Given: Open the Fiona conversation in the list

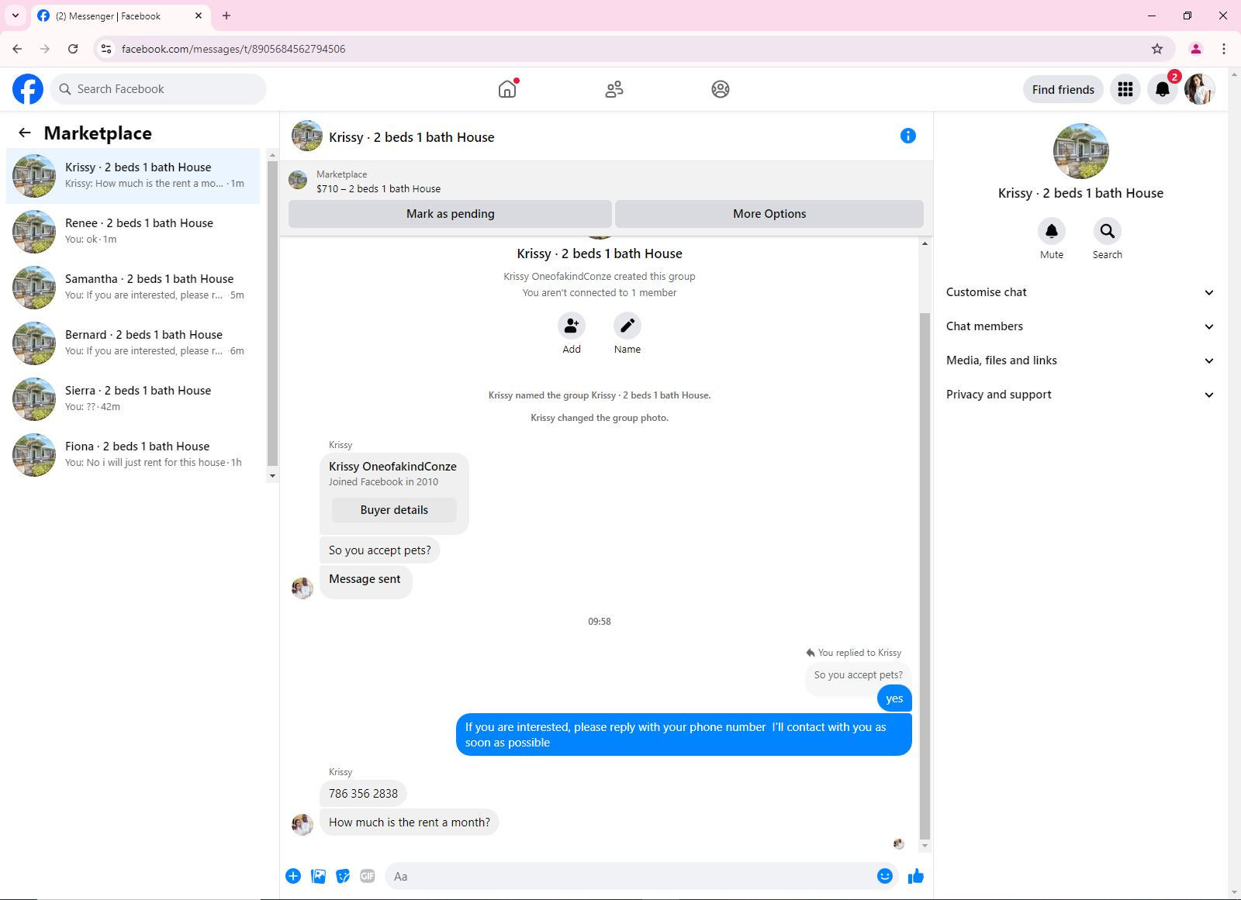Looking at the screenshot, I should click(133, 455).
